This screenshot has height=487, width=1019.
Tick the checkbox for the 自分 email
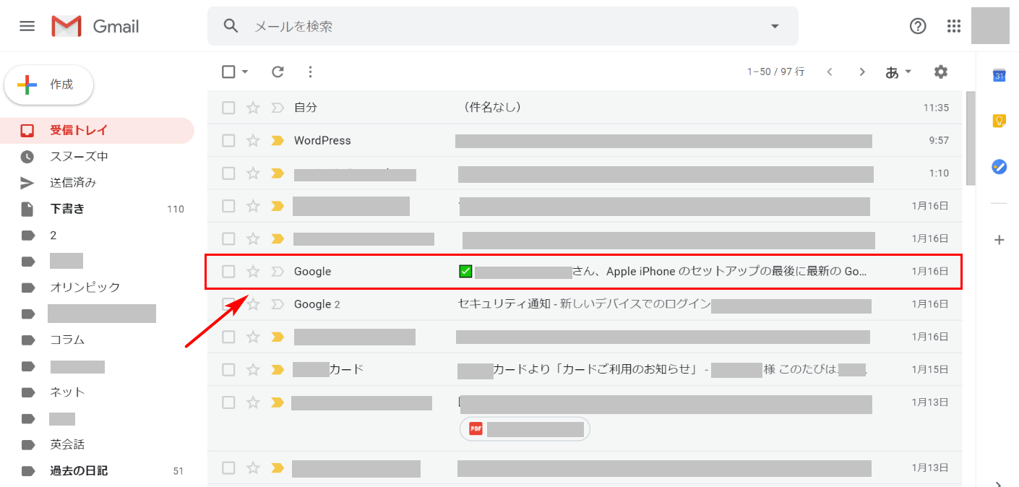pos(228,108)
